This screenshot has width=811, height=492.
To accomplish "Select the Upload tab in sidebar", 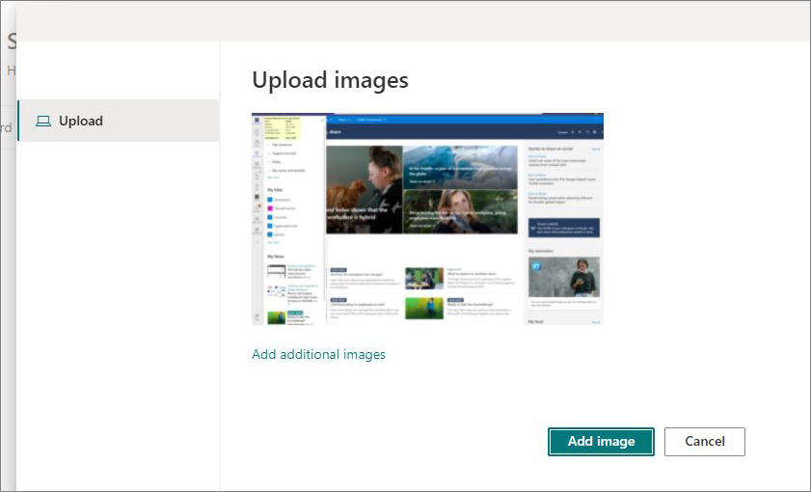I will (x=119, y=121).
